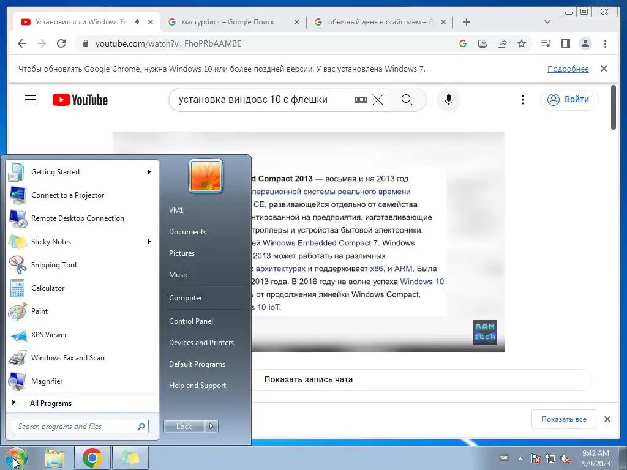Click the muted volume tray icon
The height and width of the screenshot is (470, 627).
pos(565,458)
